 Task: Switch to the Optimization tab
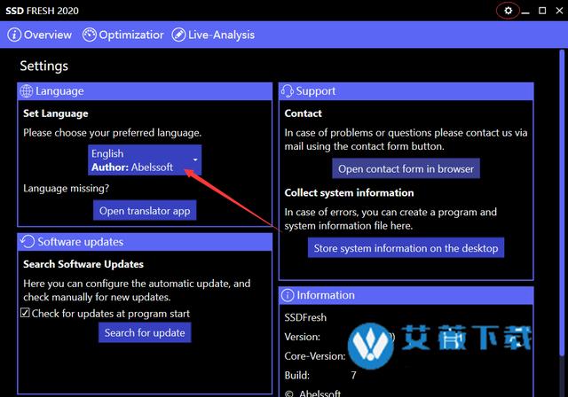123,35
